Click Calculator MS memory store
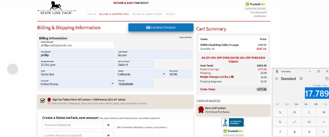The image size is (329, 137). point(316,104)
